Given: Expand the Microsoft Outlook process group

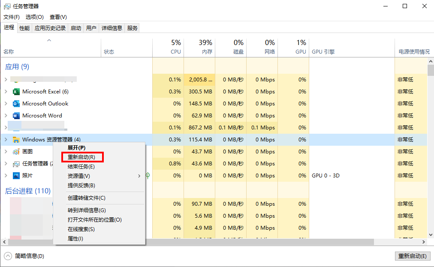Looking at the screenshot, I should pyautogui.click(x=6, y=104).
